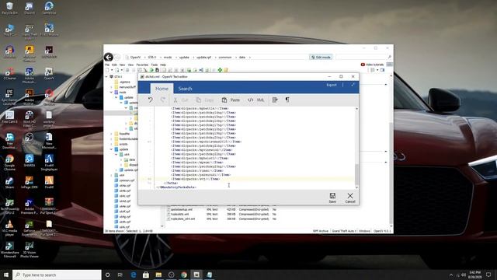
Task: Click "OpenIV 4.0.1" in the status bar
Action: [x=382, y=231]
